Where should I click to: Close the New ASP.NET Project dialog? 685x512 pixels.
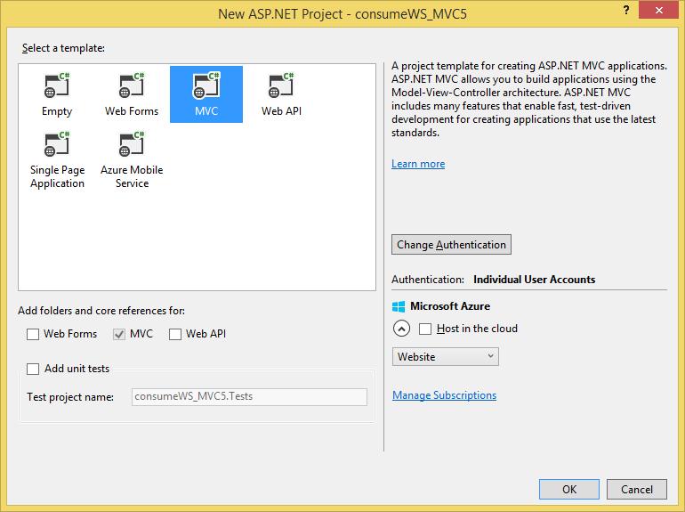point(659,10)
